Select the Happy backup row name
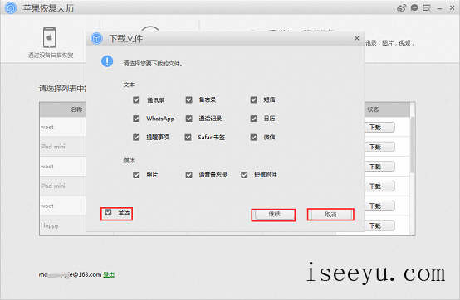This screenshot has width=460, height=300. (x=50, y=225)
